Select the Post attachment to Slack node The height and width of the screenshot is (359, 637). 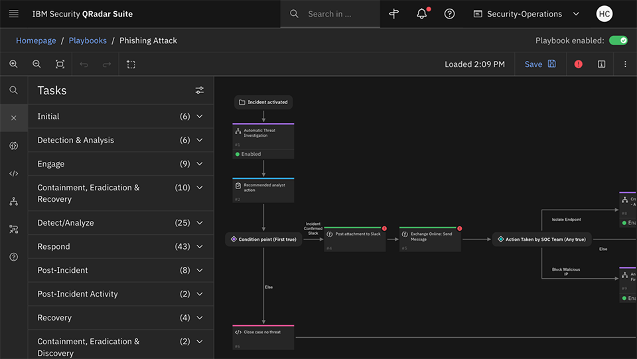(354, 239)
